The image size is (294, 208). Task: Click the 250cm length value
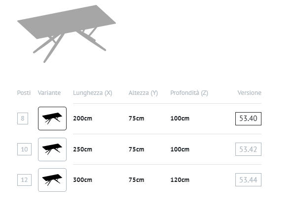[83, 149]
